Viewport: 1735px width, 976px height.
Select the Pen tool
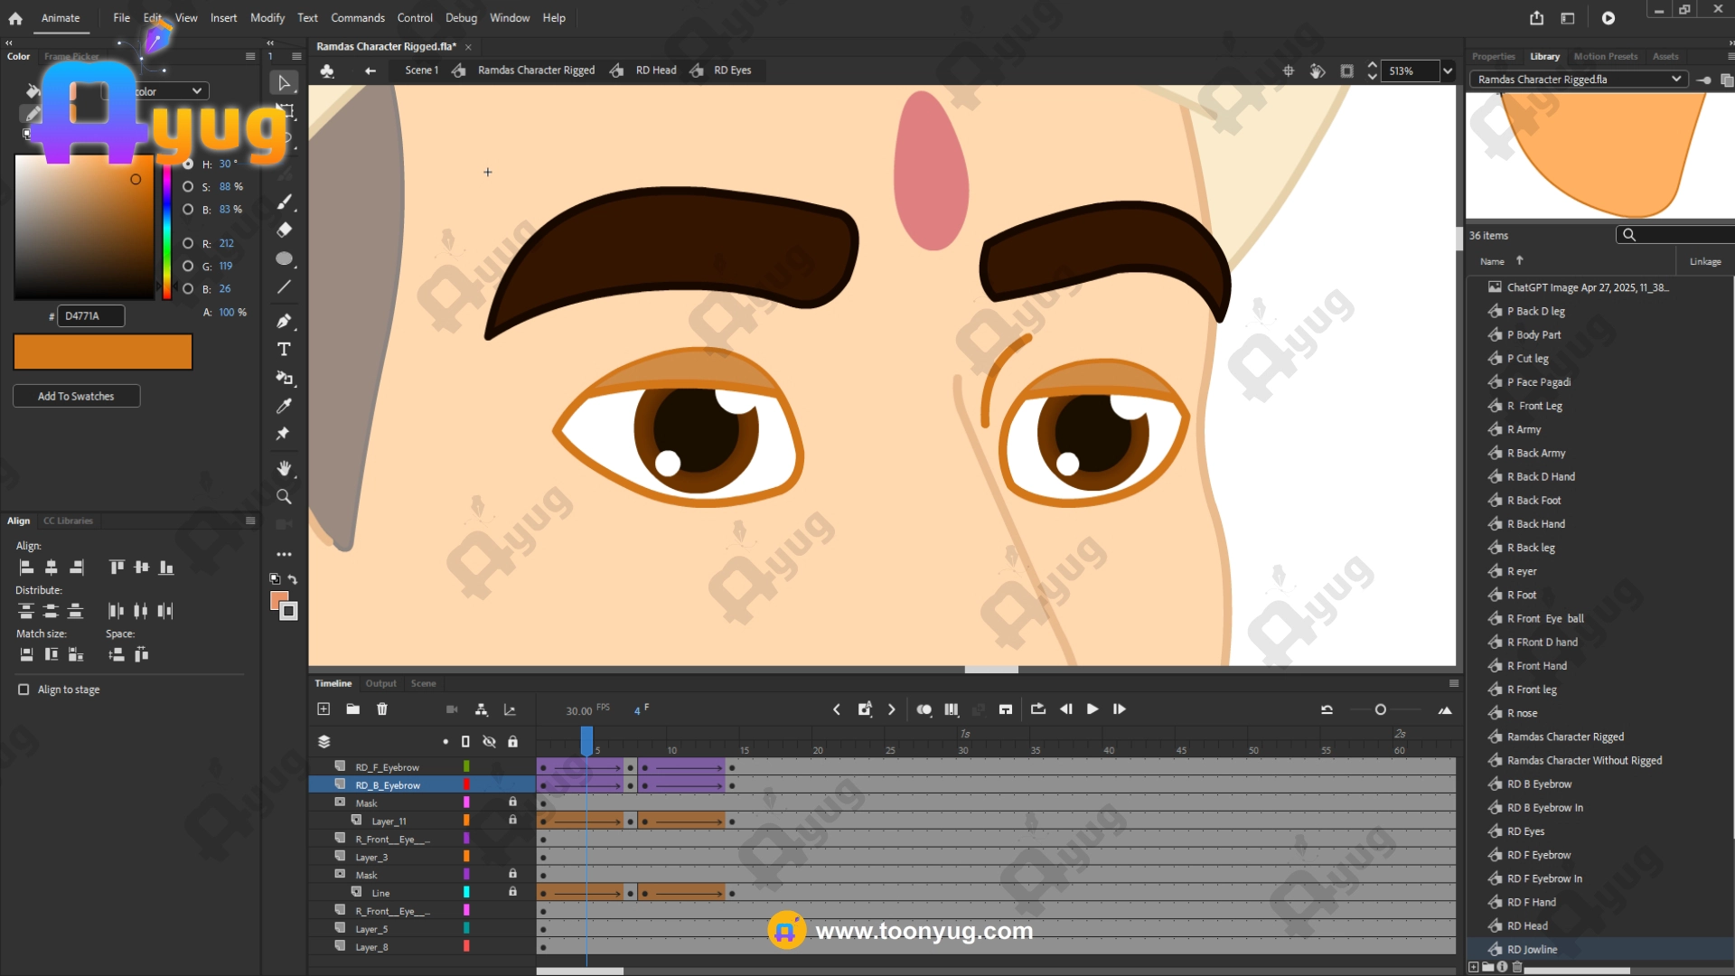point(284,321)
